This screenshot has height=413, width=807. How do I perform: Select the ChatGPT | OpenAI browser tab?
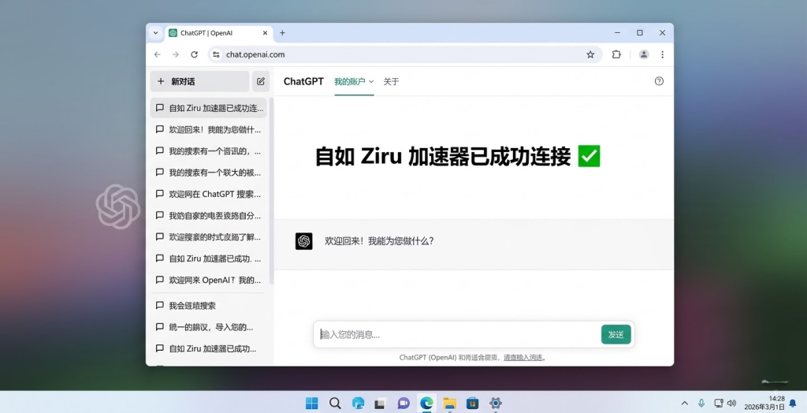pyautogui.click(x=218, y=33)
